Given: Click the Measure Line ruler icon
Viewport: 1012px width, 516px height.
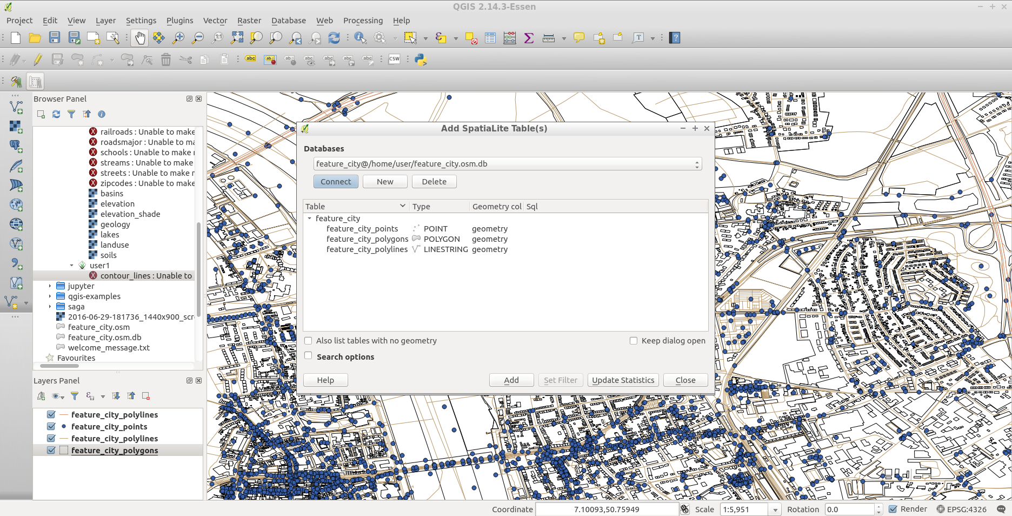Looking at the screenshot, I should pyautogui.click(x=549, y=38).
